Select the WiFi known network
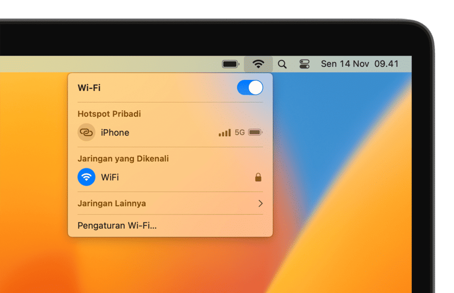This screenshot has width=454, height=293. 170,177
